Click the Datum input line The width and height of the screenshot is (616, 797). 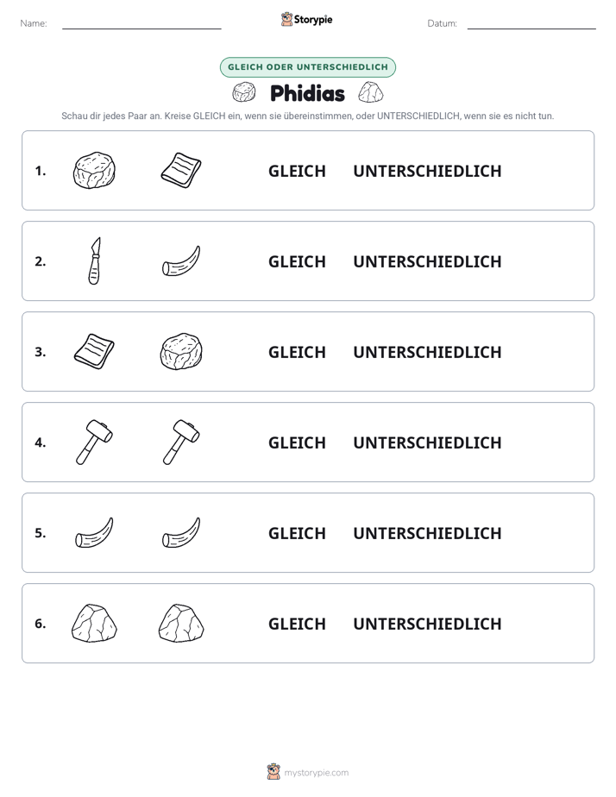click(x=531, y=24)
